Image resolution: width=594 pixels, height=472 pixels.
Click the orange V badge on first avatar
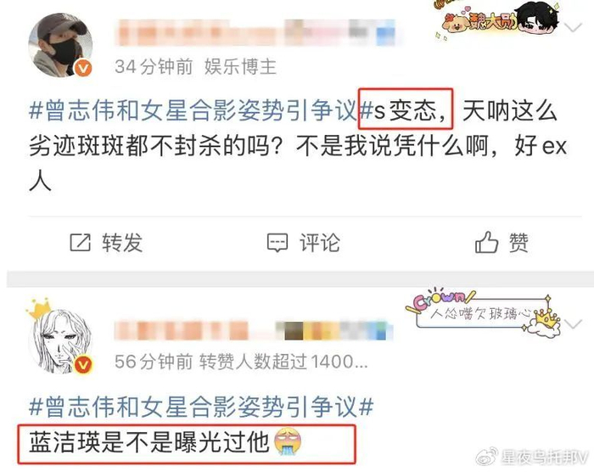pos(83,68)
